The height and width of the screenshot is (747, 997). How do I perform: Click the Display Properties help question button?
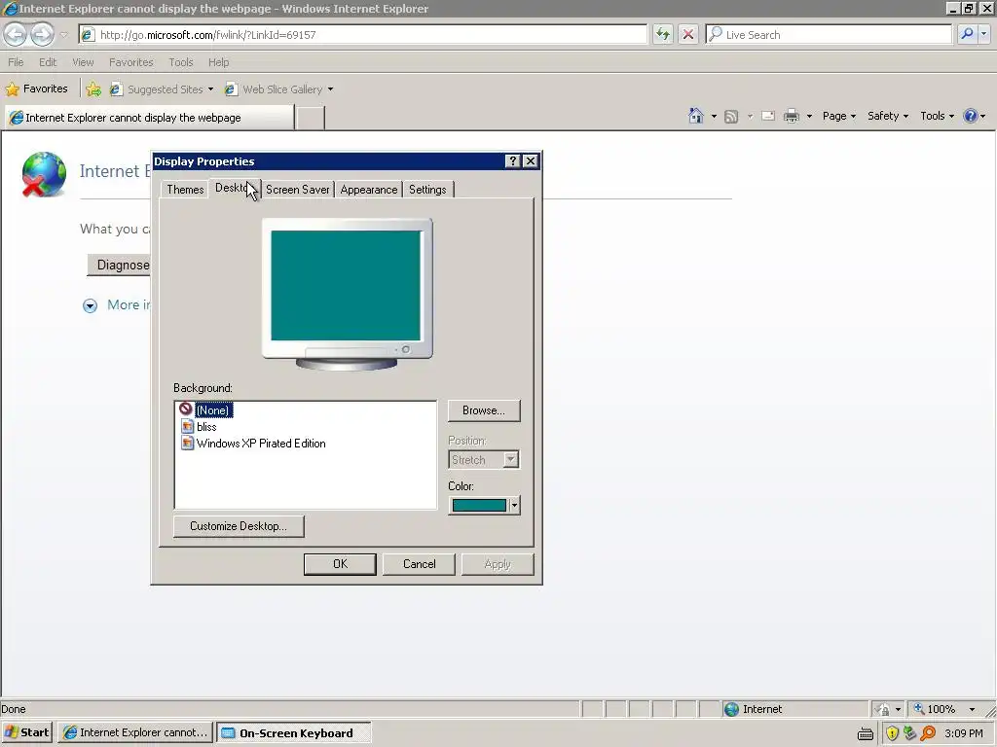click(512, 161)
